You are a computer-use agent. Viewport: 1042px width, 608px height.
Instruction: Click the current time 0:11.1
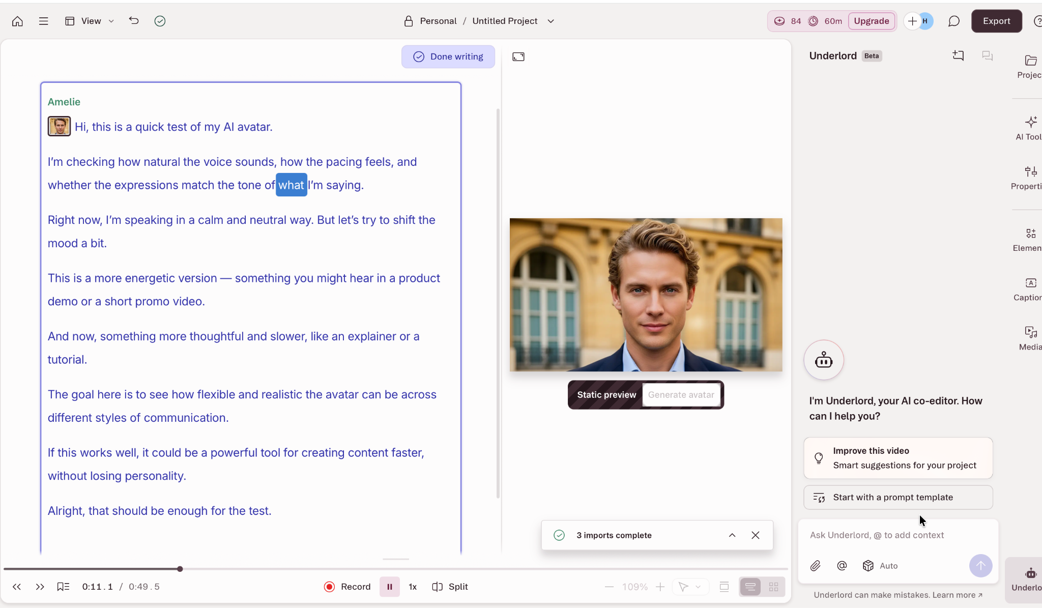click(97, 587)
